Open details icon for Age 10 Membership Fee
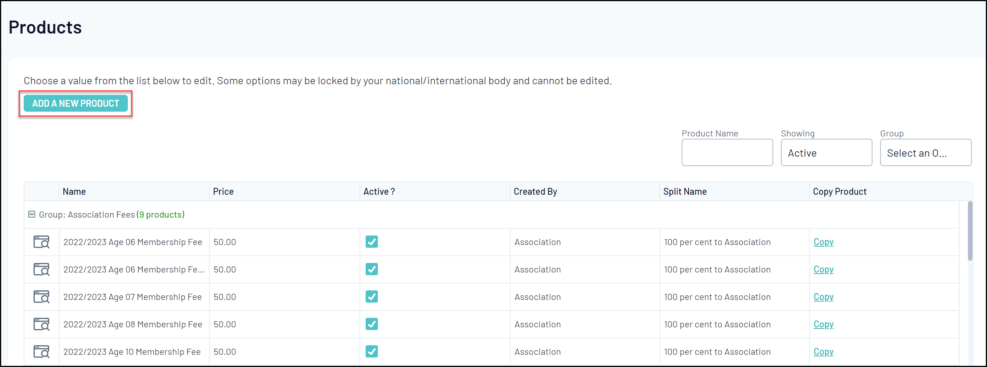The height and width of the screenshot is (367, 987). coord(41,352)
